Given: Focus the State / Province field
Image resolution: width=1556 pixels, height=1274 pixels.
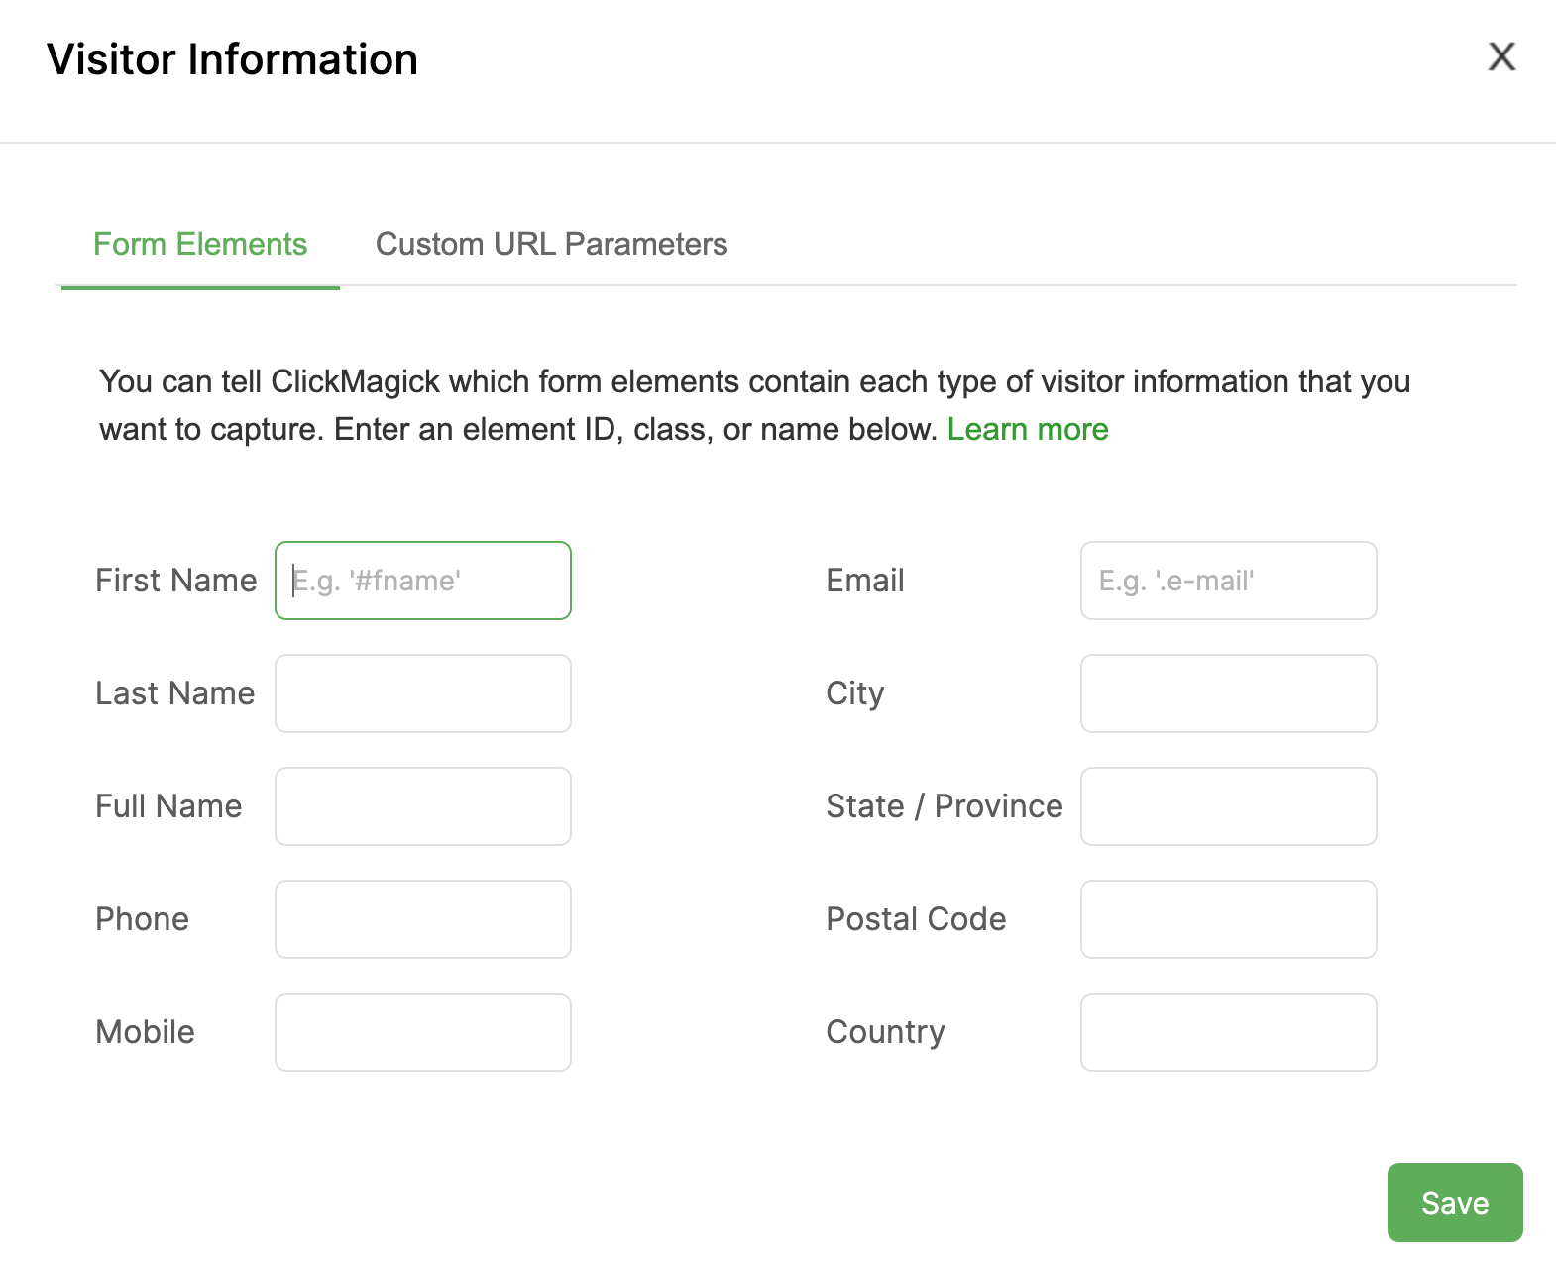Looking at the screenshot, I should [x=1228, y=806].
